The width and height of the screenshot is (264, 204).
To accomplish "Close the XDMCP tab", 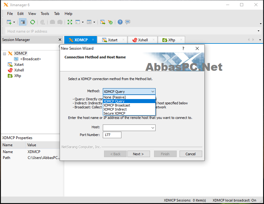I will point(93,39).
